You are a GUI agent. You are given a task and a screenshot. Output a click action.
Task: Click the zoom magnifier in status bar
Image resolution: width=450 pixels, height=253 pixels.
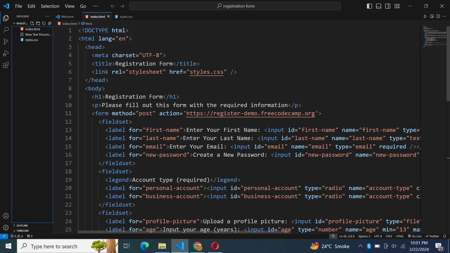click(x=333, y=236)
